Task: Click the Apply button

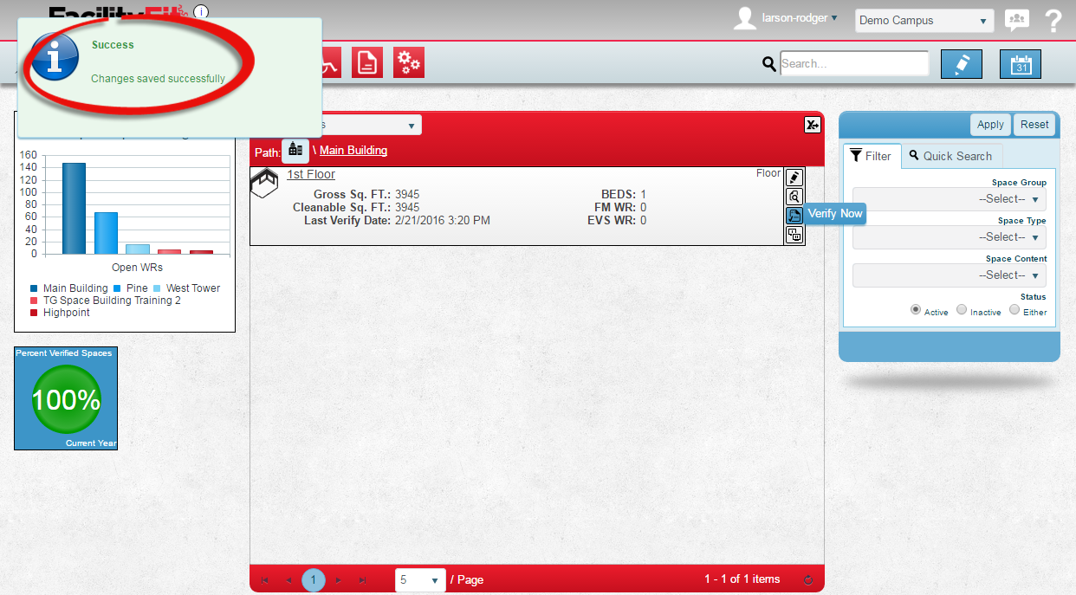Action: (x=990, y=125)
